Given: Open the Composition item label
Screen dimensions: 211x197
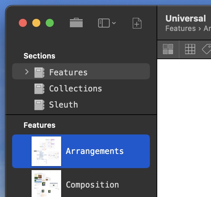Looking at the screenshot, I should 92,185.
